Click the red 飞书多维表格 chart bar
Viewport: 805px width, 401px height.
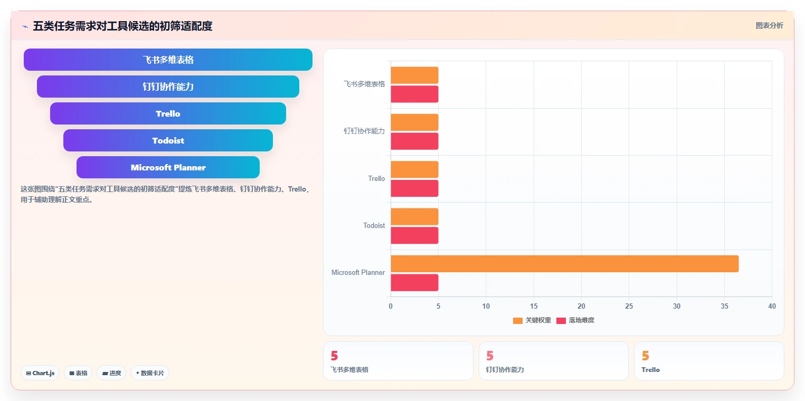point(414,94)
